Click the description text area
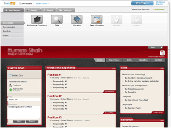 (x=24, y=112)
